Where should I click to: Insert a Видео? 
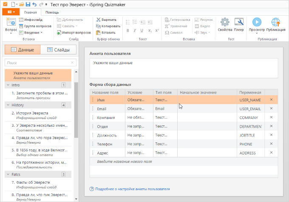[202, 26]
